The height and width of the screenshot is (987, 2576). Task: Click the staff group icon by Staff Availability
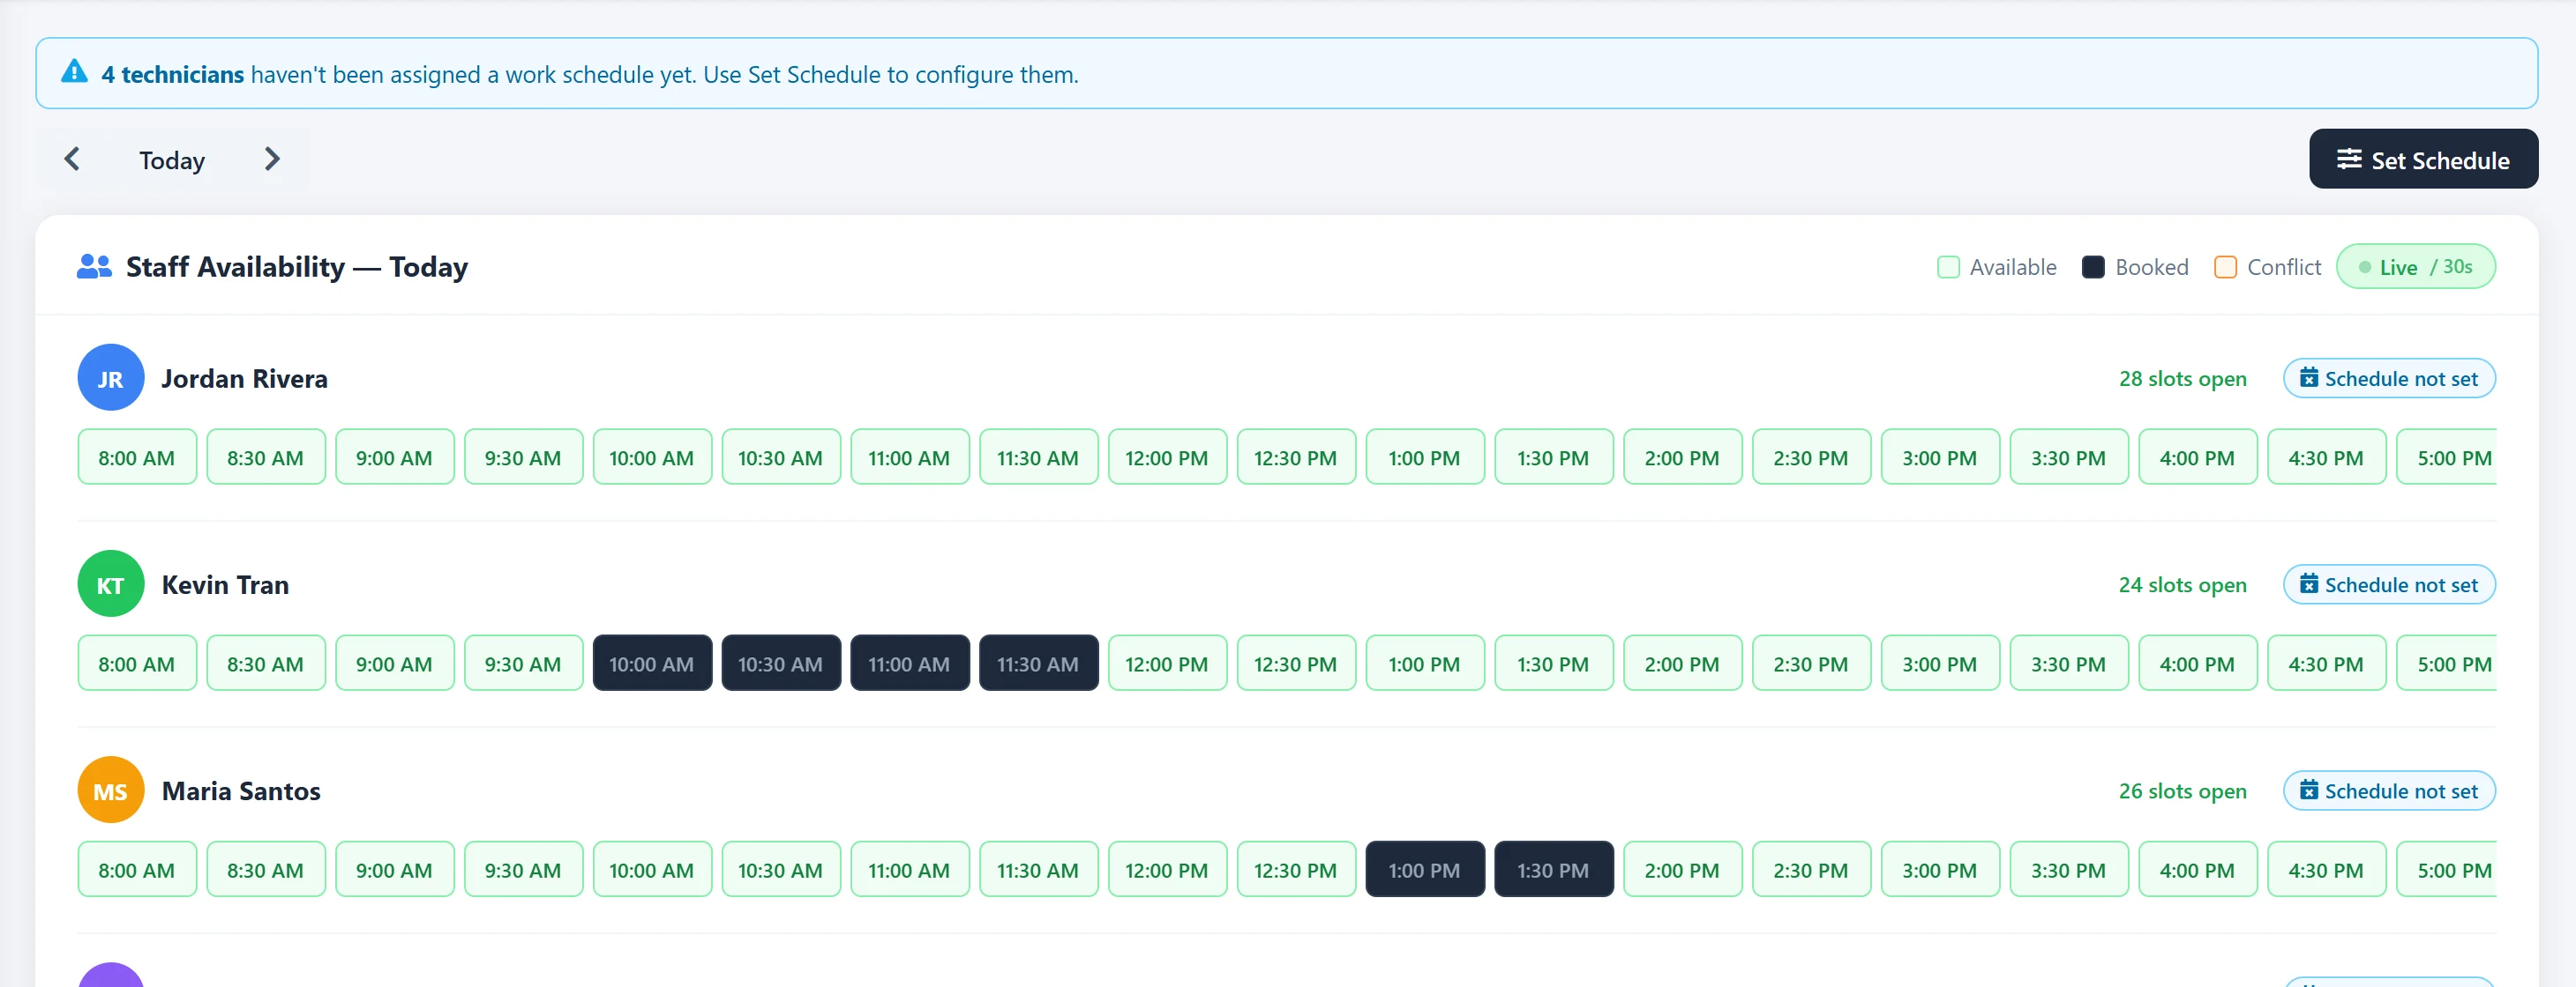pyautogui.click(x=95, y=267)
